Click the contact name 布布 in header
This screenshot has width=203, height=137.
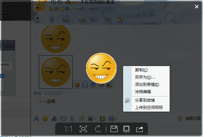tap(56, 2)
